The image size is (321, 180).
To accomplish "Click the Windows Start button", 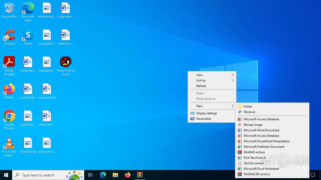I will 6,175.
